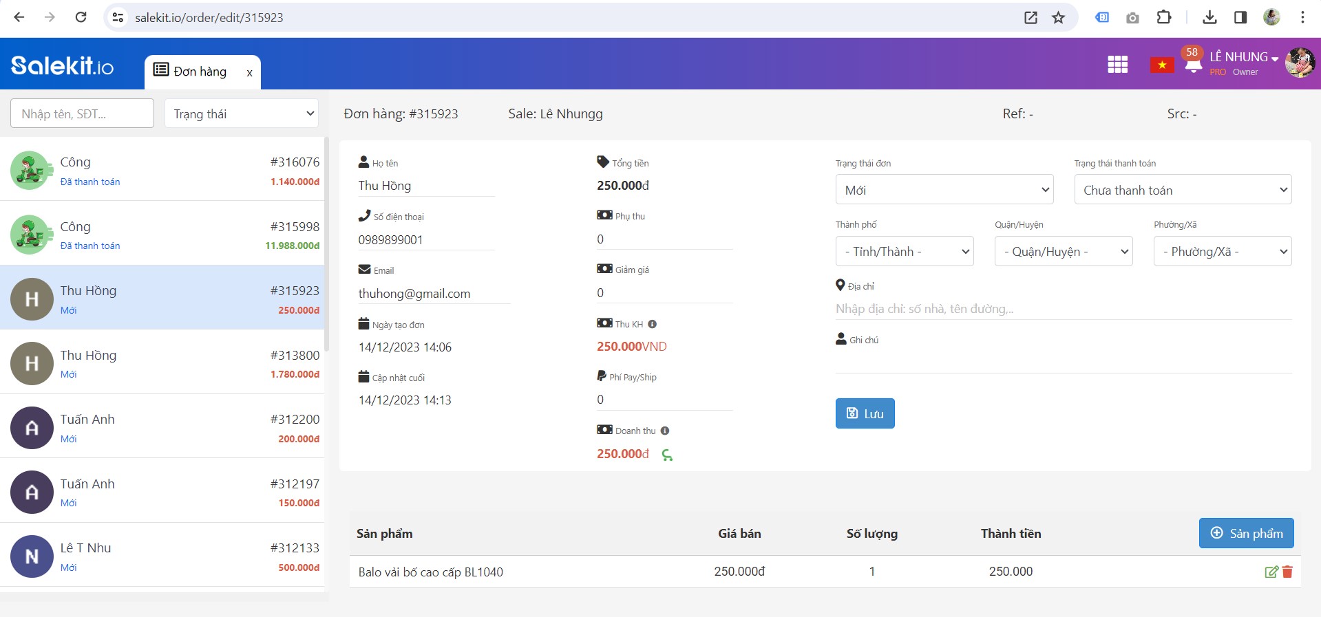
Task: Click the Vietnam flag language icon
Action: (1161, 65)
